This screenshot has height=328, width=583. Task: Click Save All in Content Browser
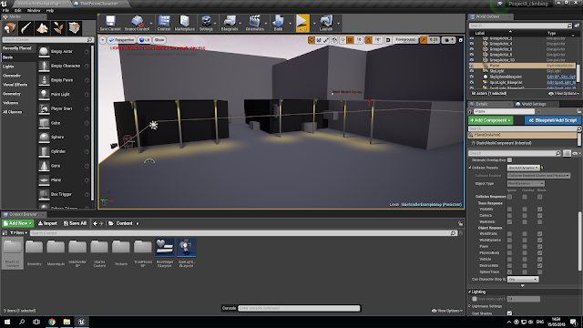[x=75, y=223]
